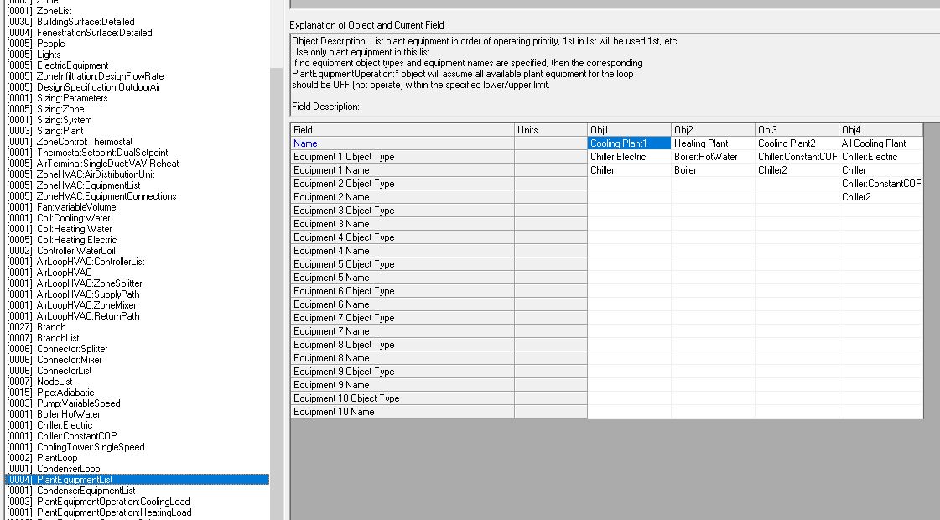
Task: Click the class list vertical scrollbar
Action: click(x=276, y=252)
